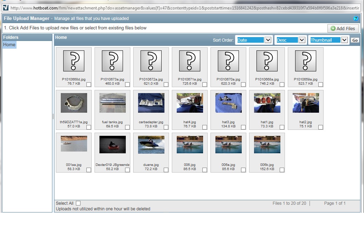Click the site favicon in address bar
The width and height of the screenshot is (364, 238).
click(x=5, y=7)
